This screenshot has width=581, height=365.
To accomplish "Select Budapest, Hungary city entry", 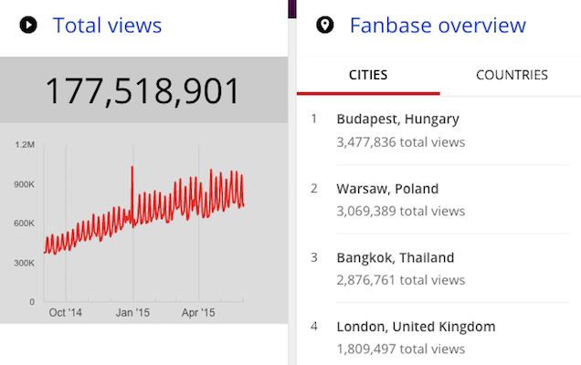I will pyautogui.click(x=397, y=119).
